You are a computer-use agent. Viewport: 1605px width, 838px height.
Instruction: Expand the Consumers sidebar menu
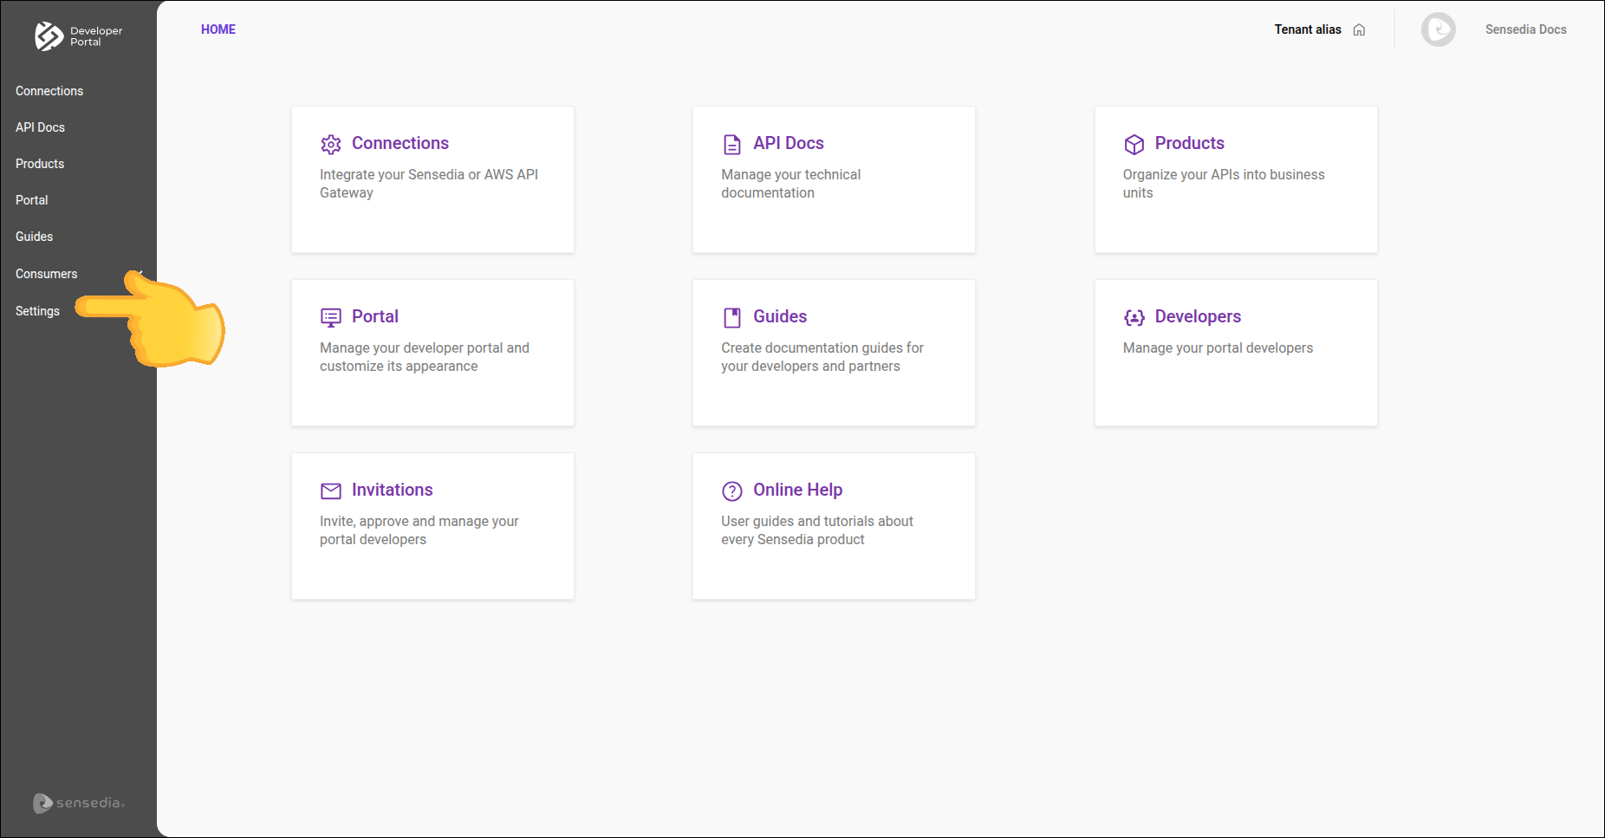47,274
